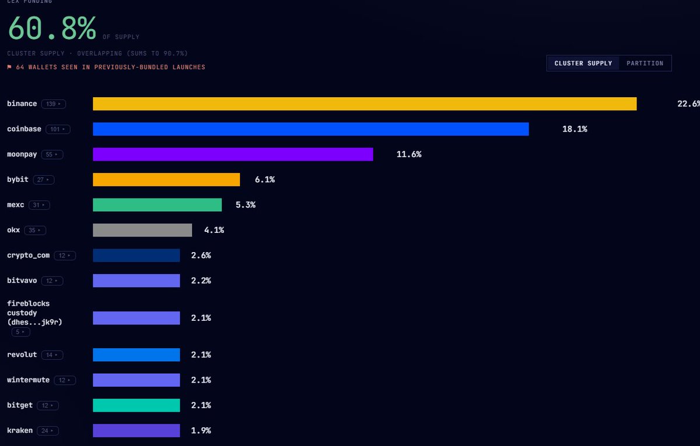Expand the bybit 27 wallets badge
Screen dimensions: 700x446
[x=45, y=180]
